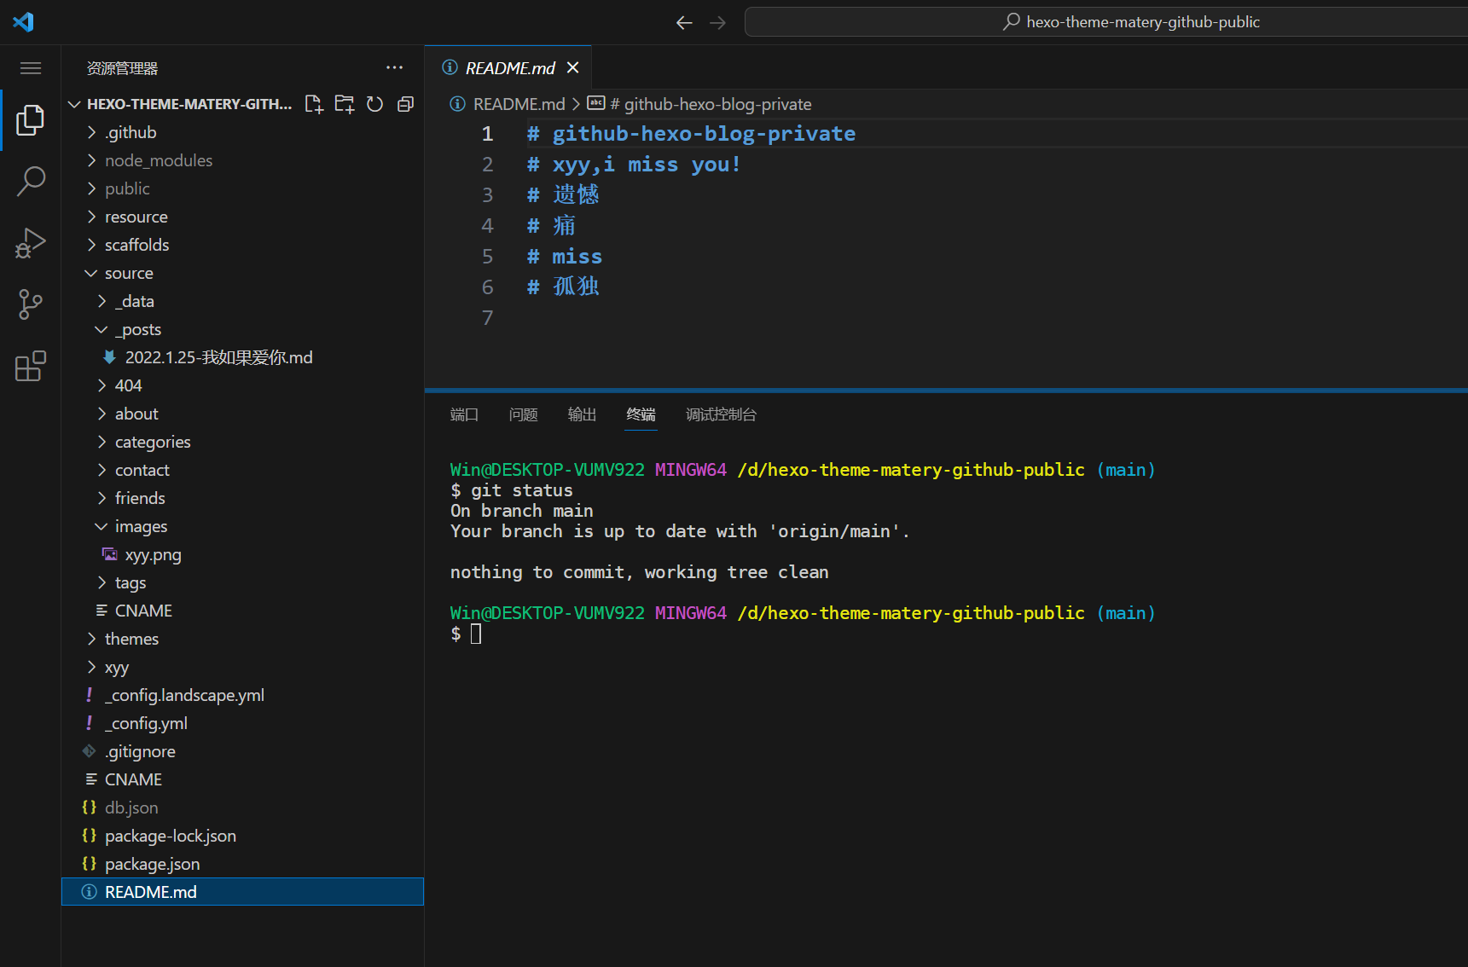Open .gitignore file
Image resolution: width=1468 pixels, height=967 pixels.
[x=242, y=751]
